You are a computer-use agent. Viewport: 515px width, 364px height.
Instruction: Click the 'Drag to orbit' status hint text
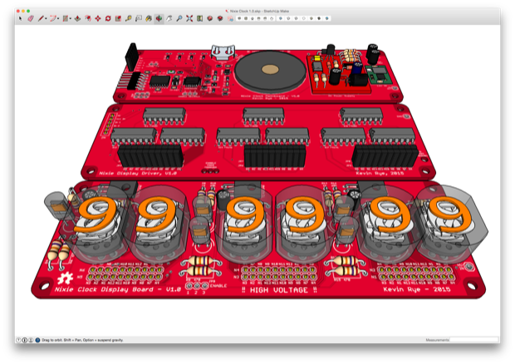coord(82,340)
